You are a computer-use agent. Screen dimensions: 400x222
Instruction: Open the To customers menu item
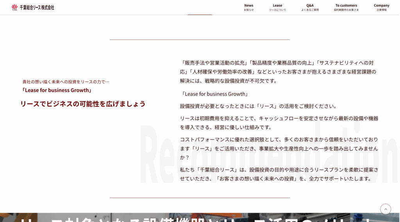click(x=346, y=7)
